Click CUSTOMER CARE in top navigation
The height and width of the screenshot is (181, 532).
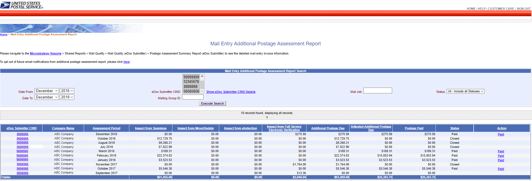tap(501, 9)
